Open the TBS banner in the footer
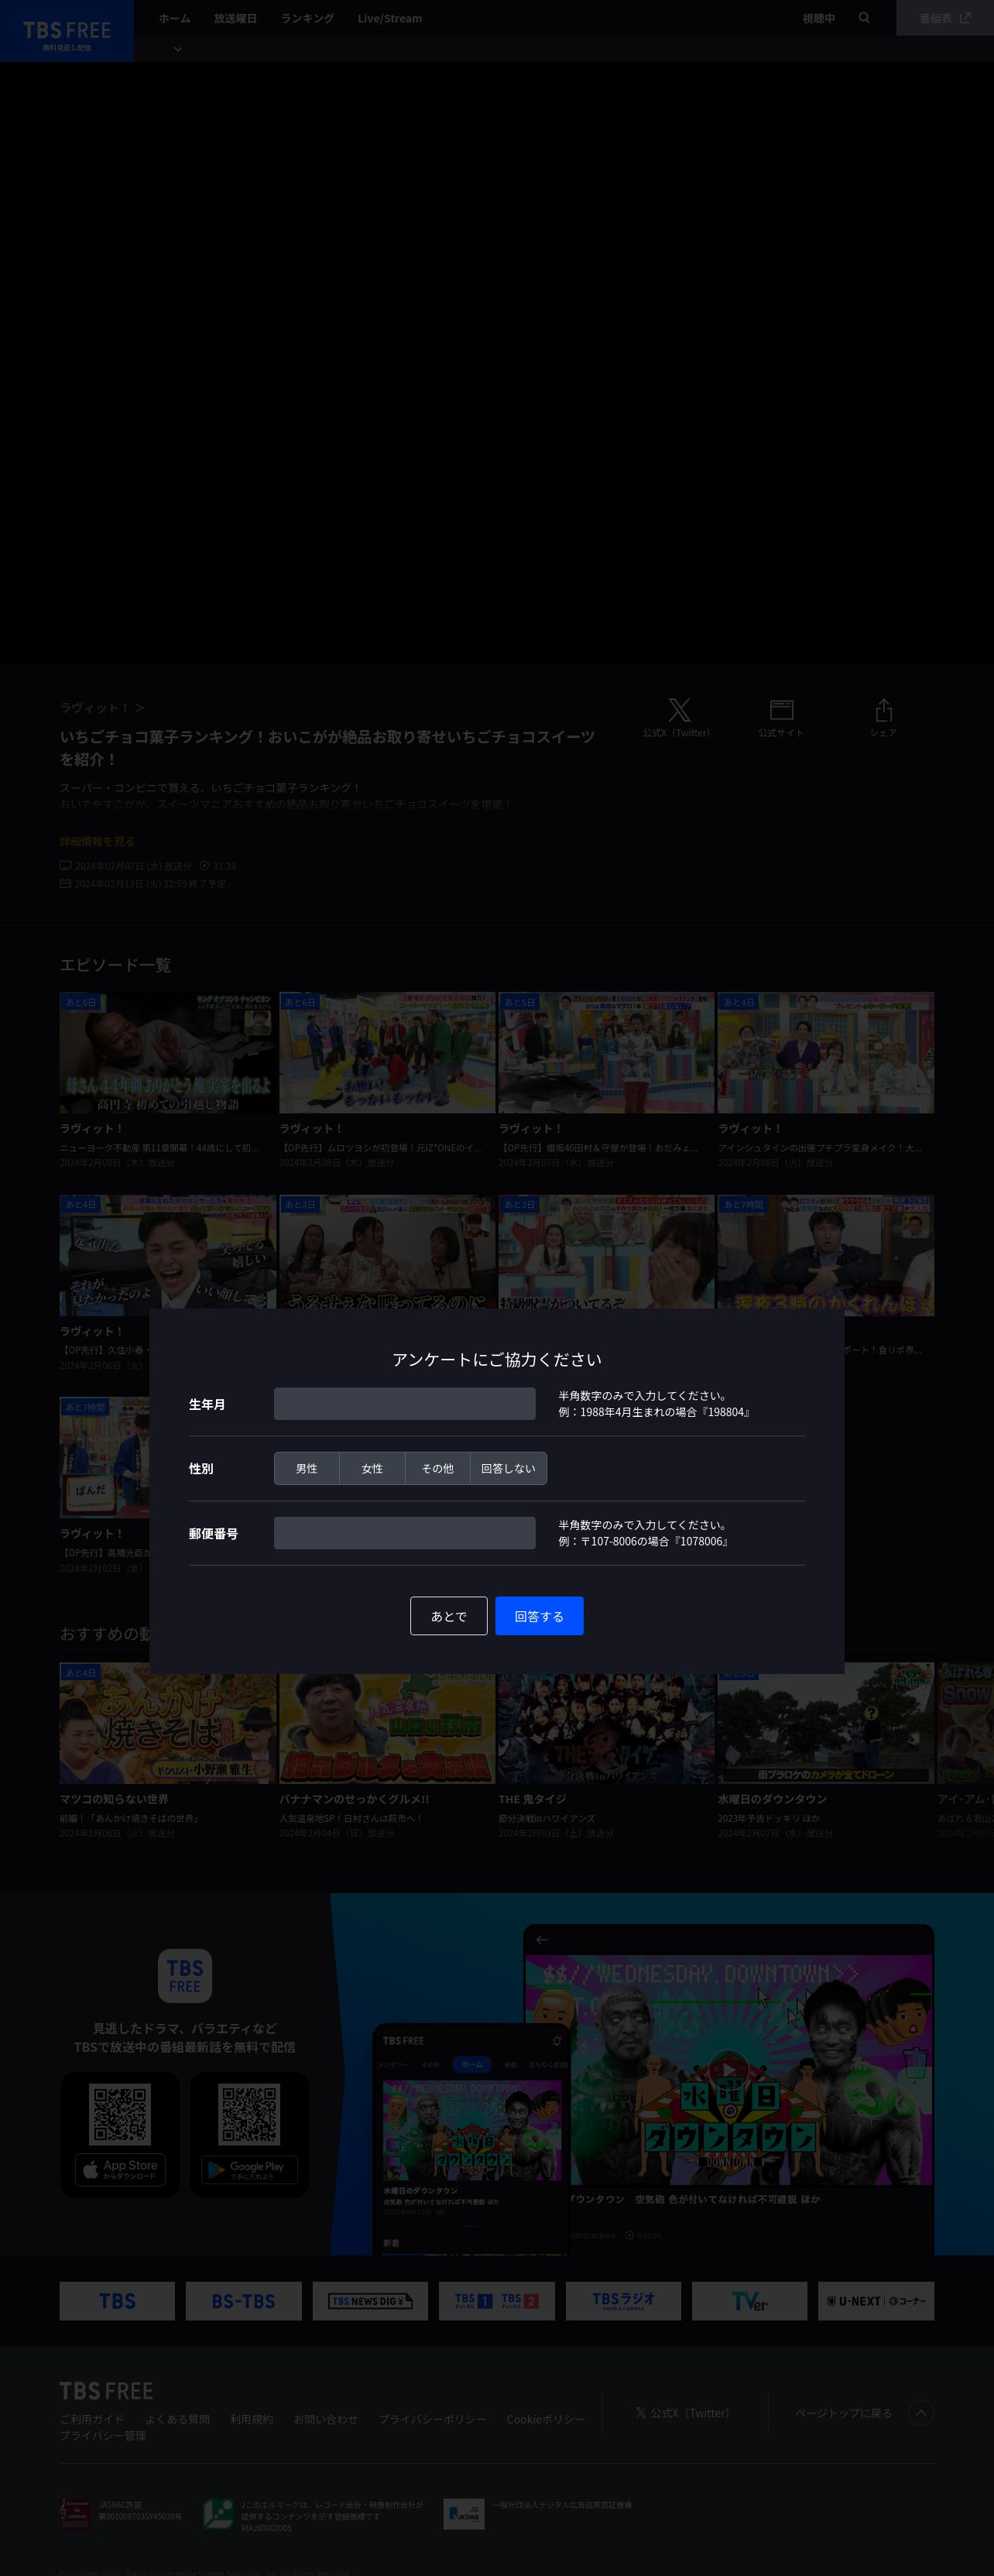Image resolution: width=994 pixels, height=2576 pixels. 117,2301
